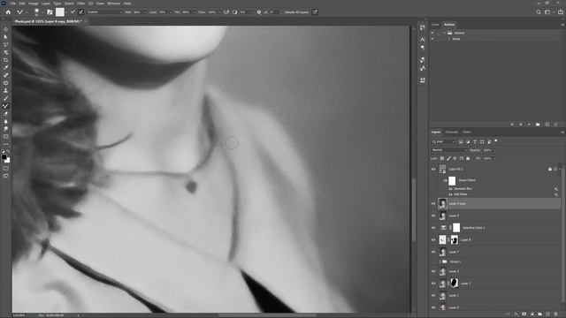Open the Help menu
The image size is (566, 318).
coord(127,4)
